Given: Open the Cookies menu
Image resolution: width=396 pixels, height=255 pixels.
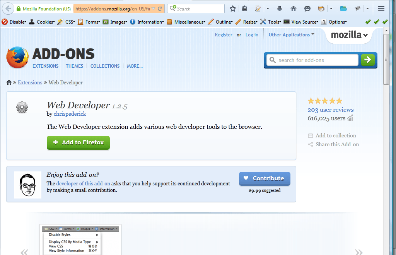Looking at the screenshot, I should point(42,22).
